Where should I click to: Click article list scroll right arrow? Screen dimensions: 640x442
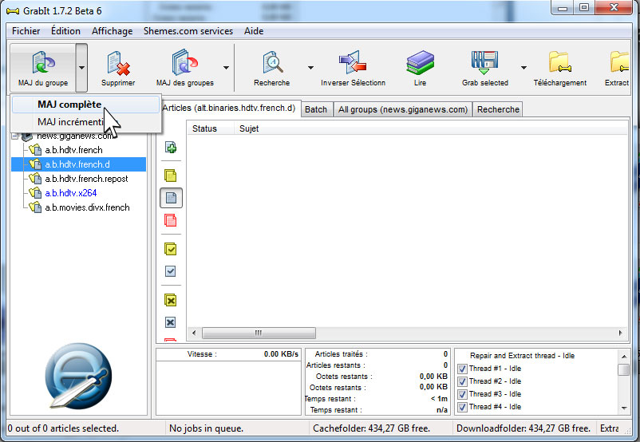620,333
